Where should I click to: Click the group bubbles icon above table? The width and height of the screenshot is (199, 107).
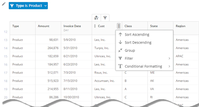pos(96,18)
